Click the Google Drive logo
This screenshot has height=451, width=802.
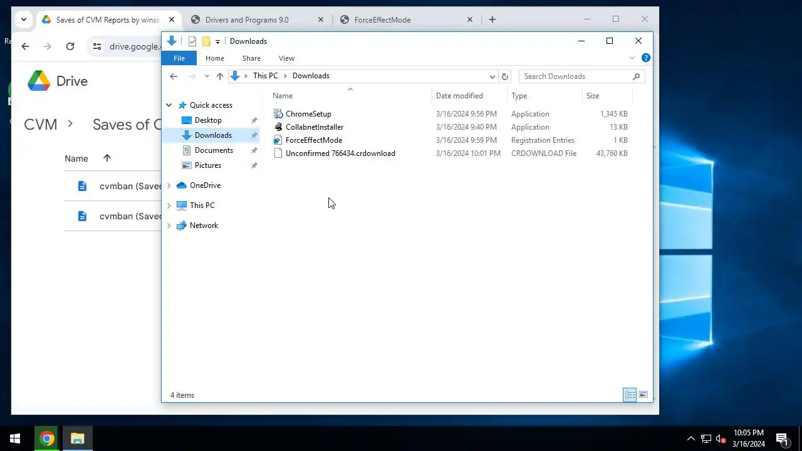click(x=38, y=81)
